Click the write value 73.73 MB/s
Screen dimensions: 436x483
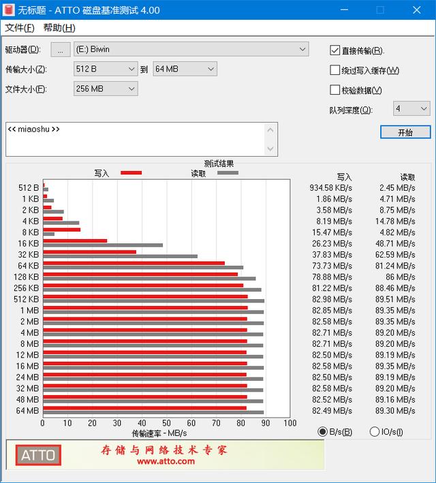click(x=332, y=266)
